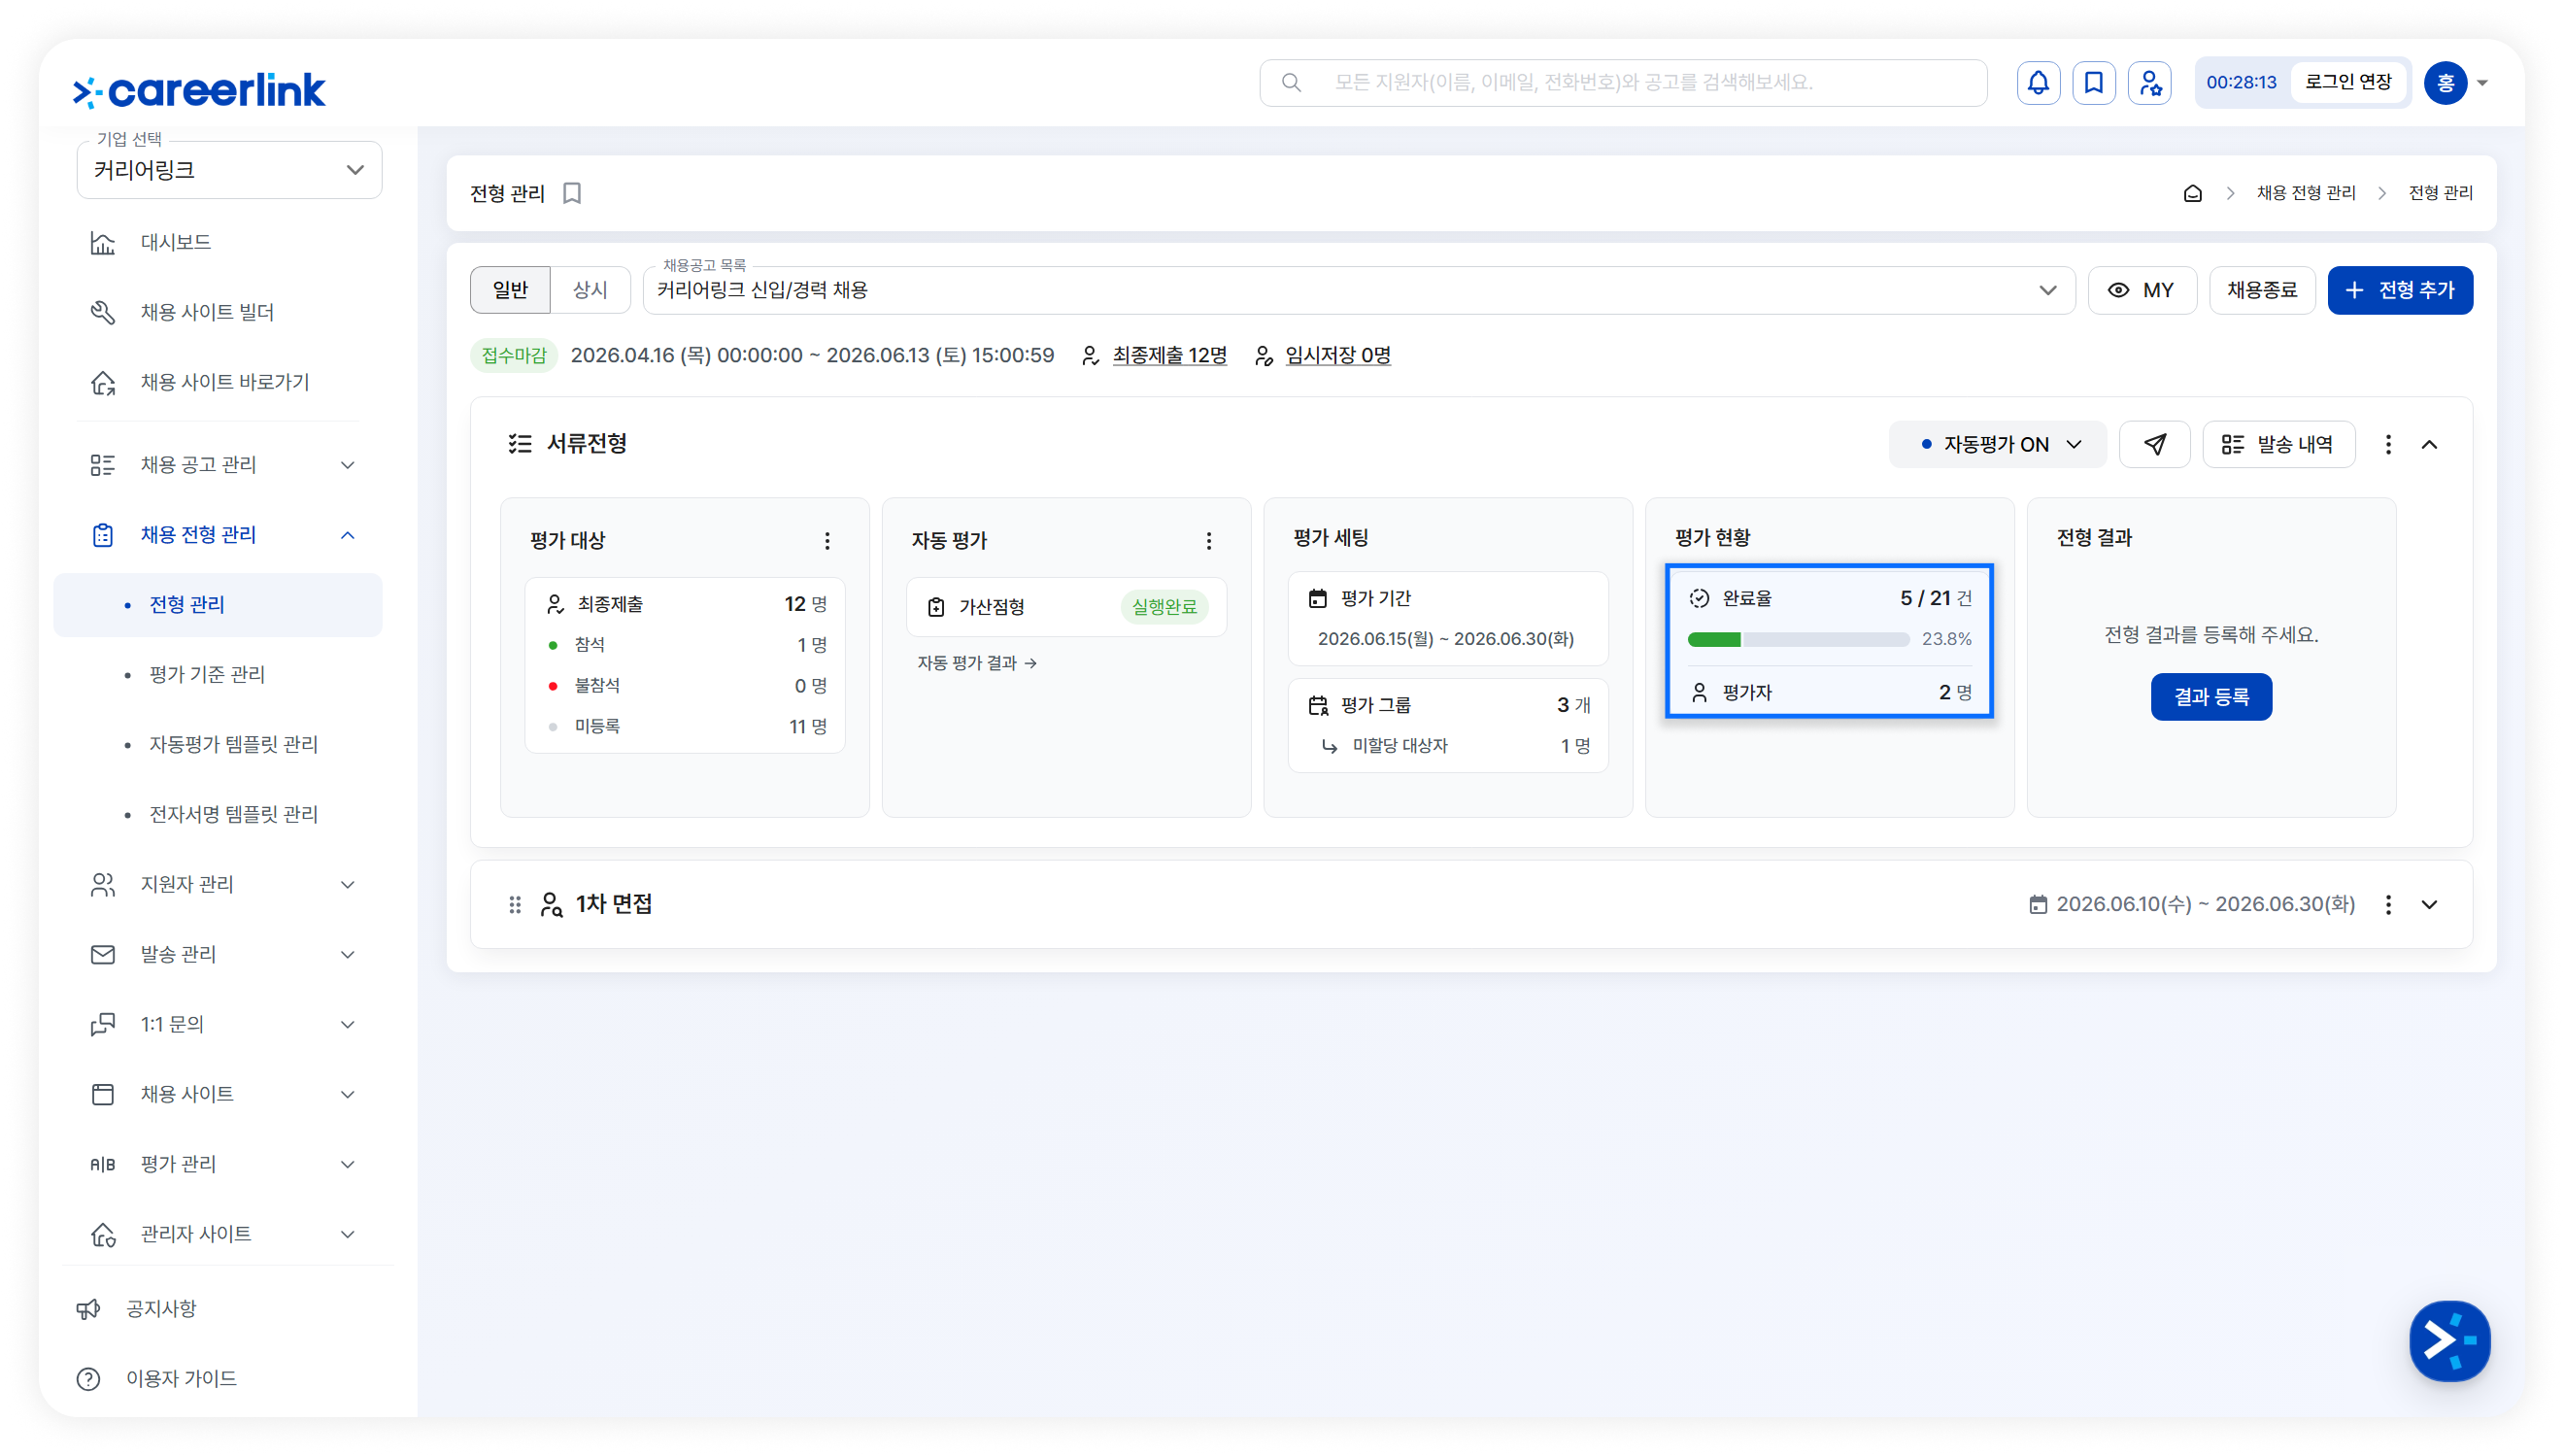Click the 로그인 연장 button
Image resolution: width=2564 pixels, height=1456 pixels.
tap(2347, 83)
